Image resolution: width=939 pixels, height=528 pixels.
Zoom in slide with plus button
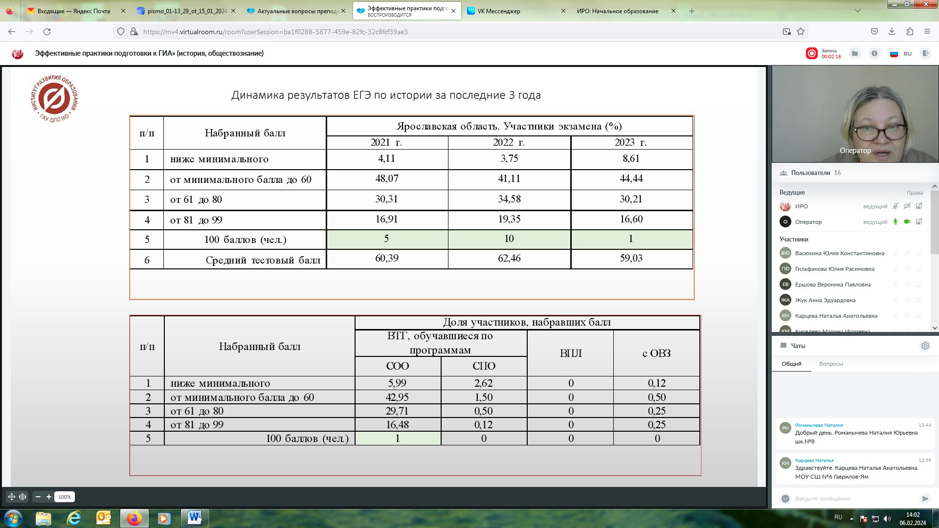[49, 497]
